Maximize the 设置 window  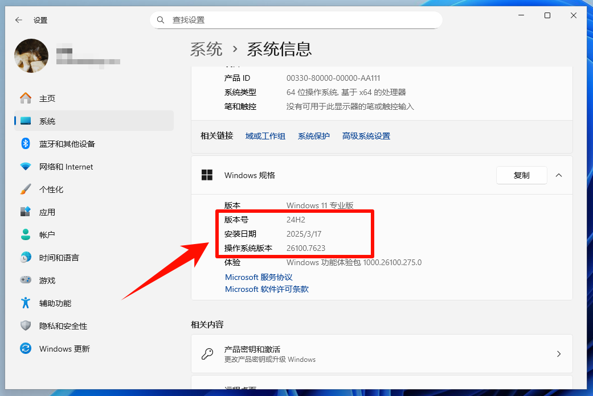click(x=547, y=15)
